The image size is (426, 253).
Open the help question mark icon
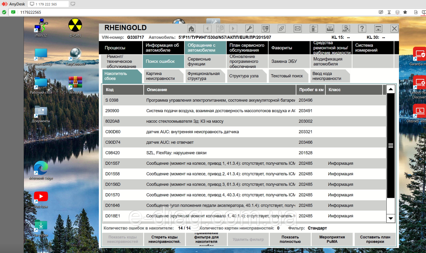362,29
